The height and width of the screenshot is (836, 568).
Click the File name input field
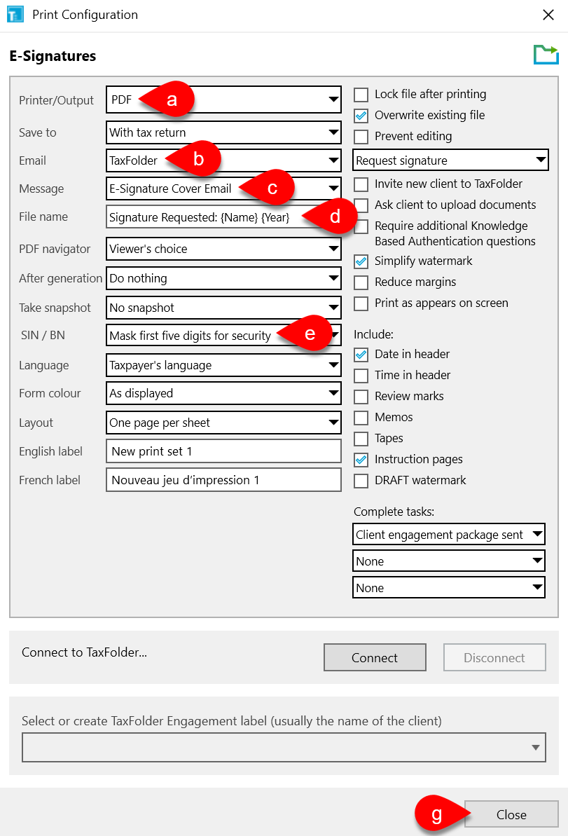[x=224, y=217]
